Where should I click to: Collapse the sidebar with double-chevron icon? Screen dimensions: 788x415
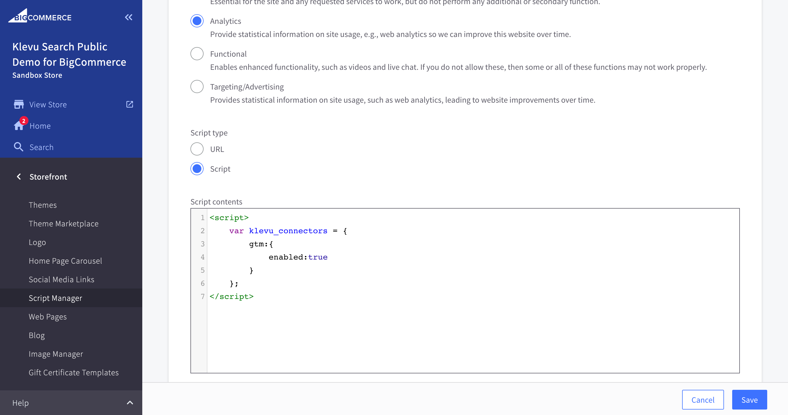click(x=129, y=17)
